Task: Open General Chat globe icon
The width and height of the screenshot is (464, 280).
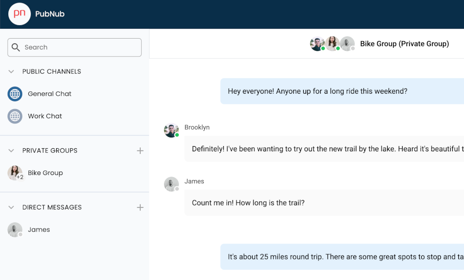Action: click(15, 94)
